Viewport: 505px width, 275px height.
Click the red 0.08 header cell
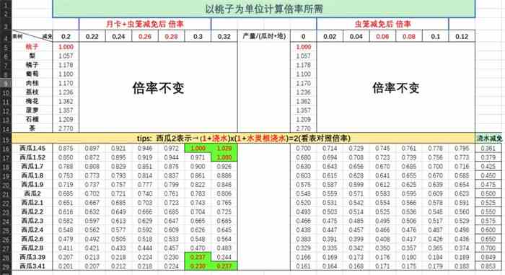pos(409,36)
